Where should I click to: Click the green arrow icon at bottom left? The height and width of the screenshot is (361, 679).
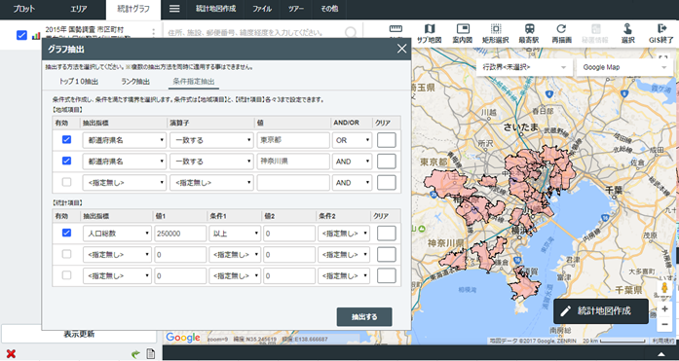point(136,354)
